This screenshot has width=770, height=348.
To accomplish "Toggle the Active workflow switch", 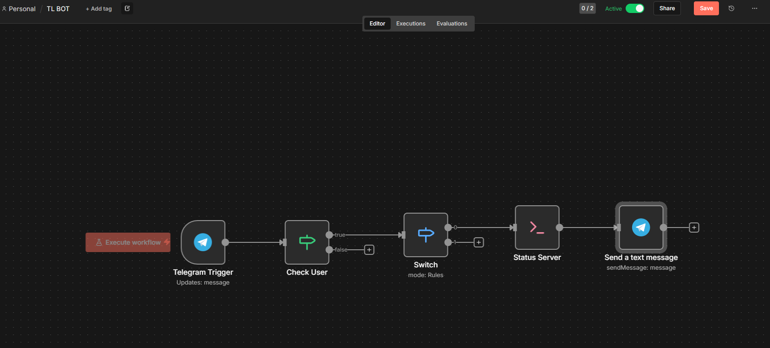I will coord(634,8).
